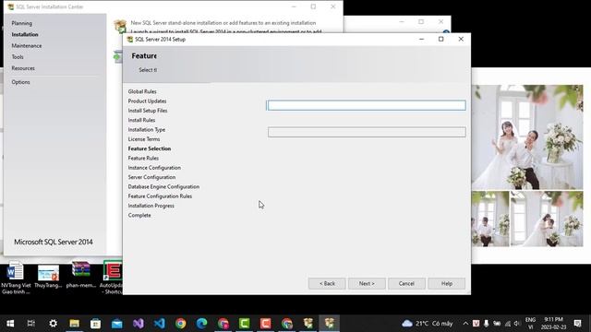Image resolution: width=591 pixels, height=332 pixels.
Task: Click the Feature Rules setup step
Action: (x=143, y=158)
